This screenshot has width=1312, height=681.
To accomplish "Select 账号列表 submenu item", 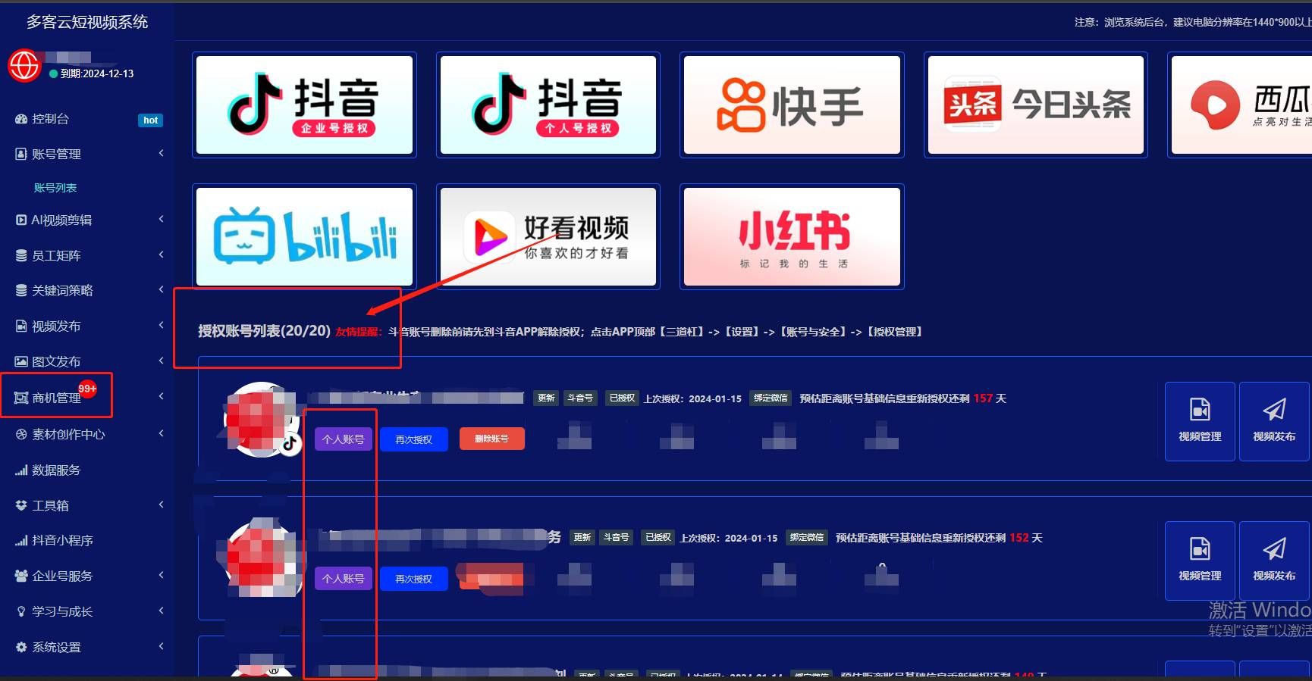I will pos(55,188).
